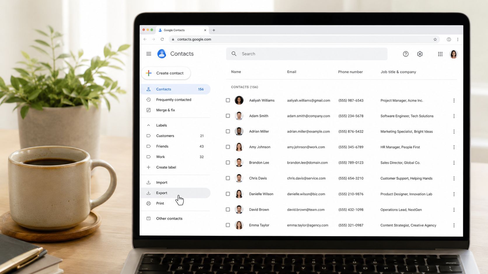This screenshot has width=488, height=274.
Task: Open the Google apps grid
Action: [440, 54]
